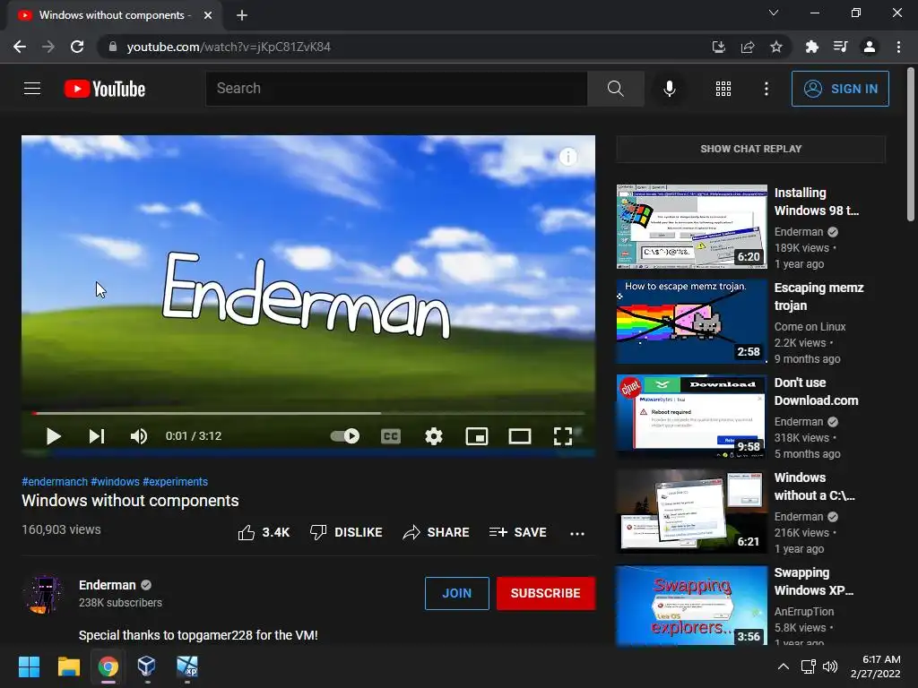This screenshot has width=918, height=688.
Task: Click the video progress bar
Action: point(308,413)
